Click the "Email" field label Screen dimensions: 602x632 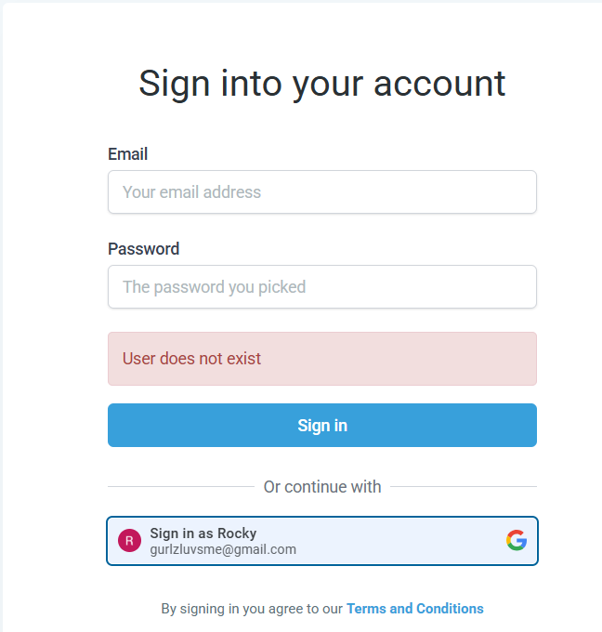(127, 154)
